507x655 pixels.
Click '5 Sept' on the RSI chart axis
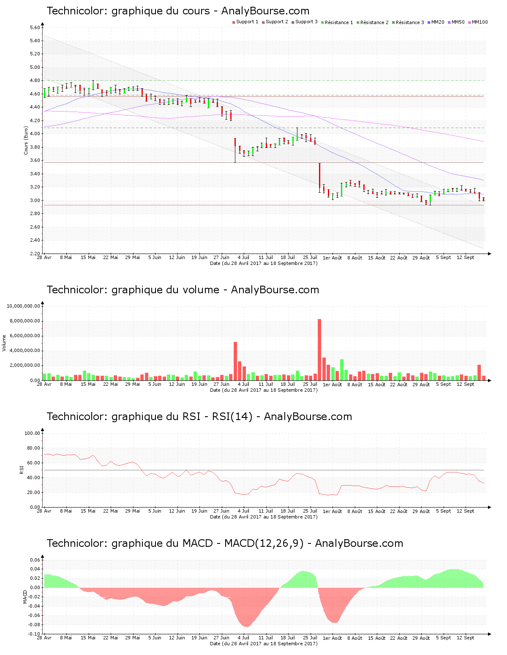click(444, 511)
